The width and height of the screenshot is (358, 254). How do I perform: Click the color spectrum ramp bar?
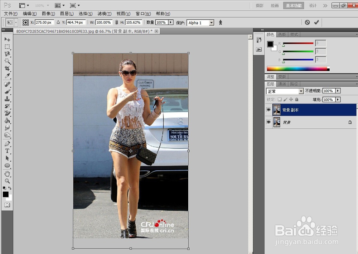[298, 68]
